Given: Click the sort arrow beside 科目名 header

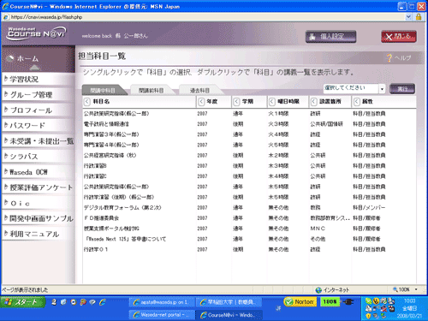Looking at the screenshot, I should pyautogui.click(x=87, y=102).
